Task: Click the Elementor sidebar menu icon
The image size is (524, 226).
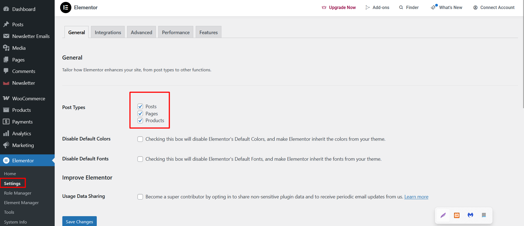Action: tap(6, 160)
